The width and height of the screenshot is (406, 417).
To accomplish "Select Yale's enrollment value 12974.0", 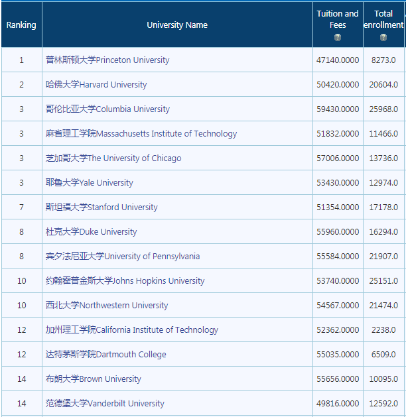I will coord(383,183).
